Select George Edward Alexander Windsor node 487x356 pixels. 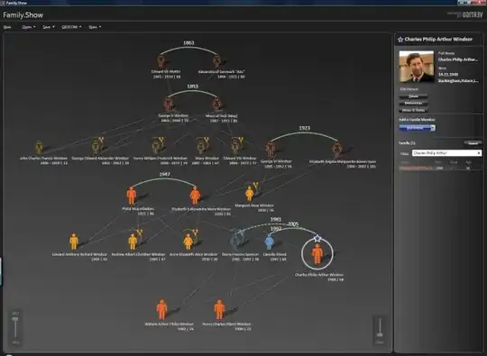pos(96,147)
